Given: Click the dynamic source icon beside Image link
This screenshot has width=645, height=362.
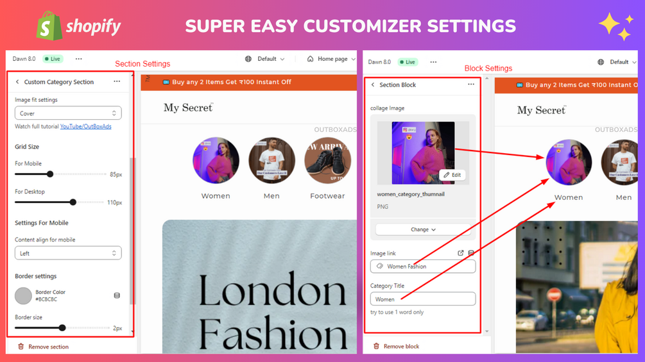Looking at the screenshot, I should click(x=471, y=253).
